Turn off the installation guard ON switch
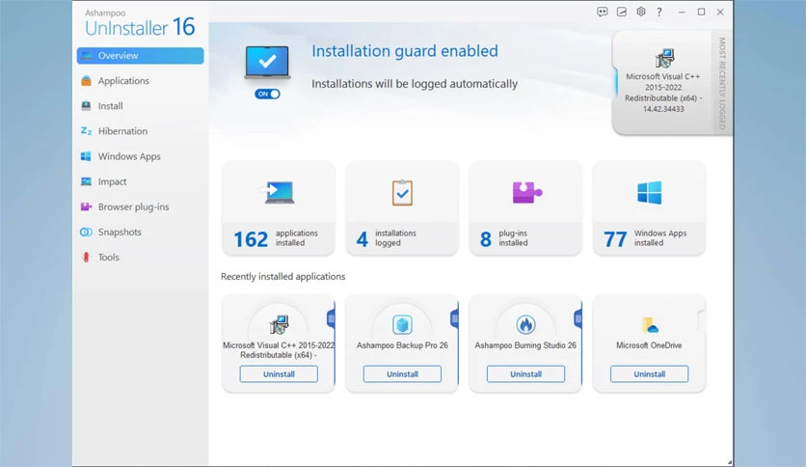806x467 pixels. pyautogui.click(x=267, y=95)
